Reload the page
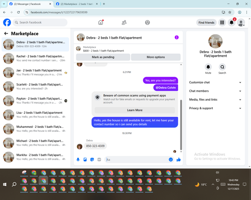The height and width of the screenshot is (200, 251). 19,12
